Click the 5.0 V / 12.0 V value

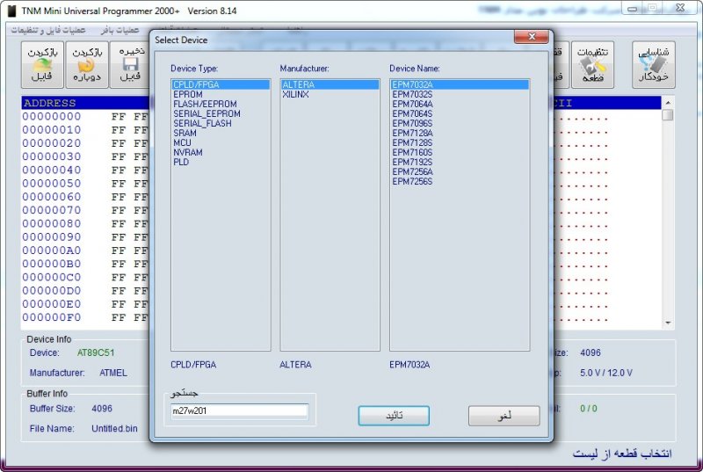[606, 373]
